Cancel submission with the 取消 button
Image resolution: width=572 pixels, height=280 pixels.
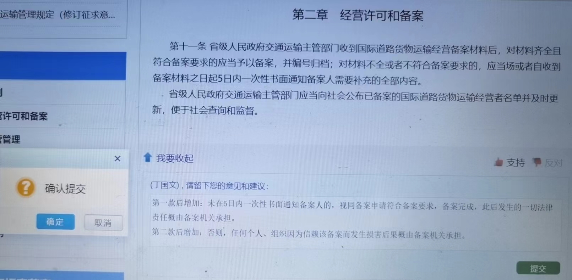103,223
